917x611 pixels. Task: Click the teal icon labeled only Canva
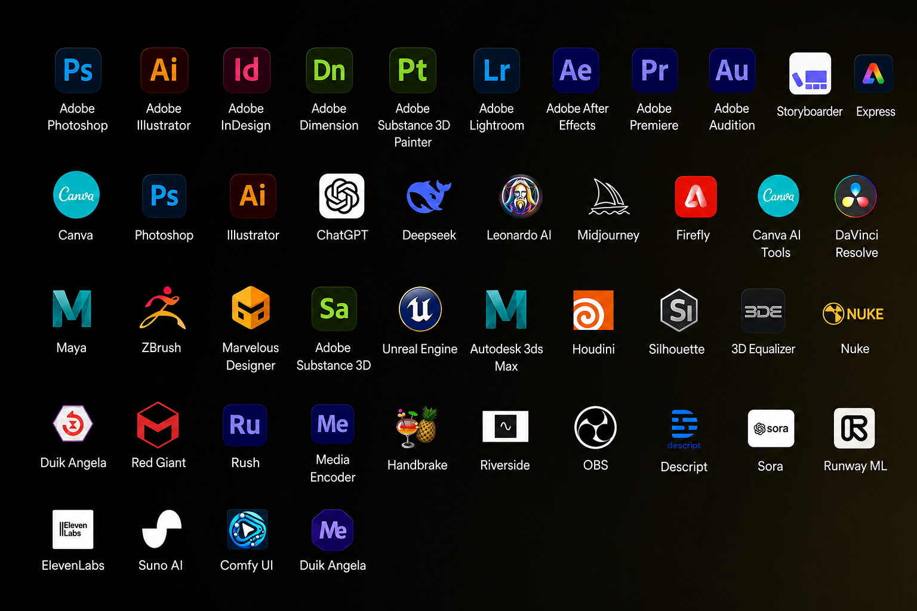pyautogui.click(x=76, y=195)
